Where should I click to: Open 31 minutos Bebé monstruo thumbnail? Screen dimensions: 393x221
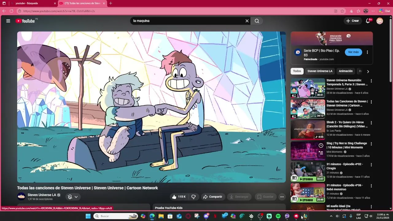click(x=308, y=193)
